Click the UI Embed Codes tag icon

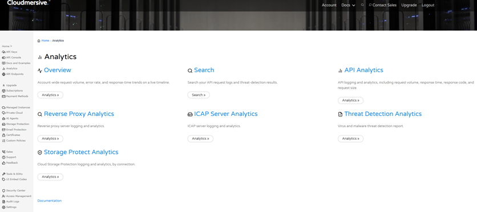(3, 179)
